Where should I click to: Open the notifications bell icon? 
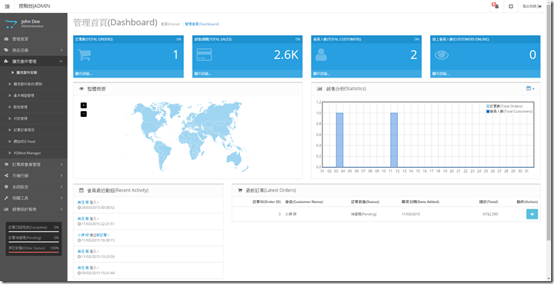tap(496, 6)
